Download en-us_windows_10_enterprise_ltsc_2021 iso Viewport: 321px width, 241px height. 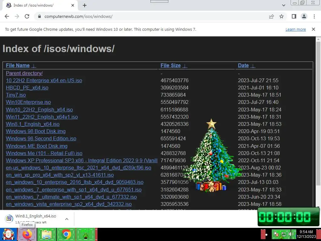coord(78,168)
